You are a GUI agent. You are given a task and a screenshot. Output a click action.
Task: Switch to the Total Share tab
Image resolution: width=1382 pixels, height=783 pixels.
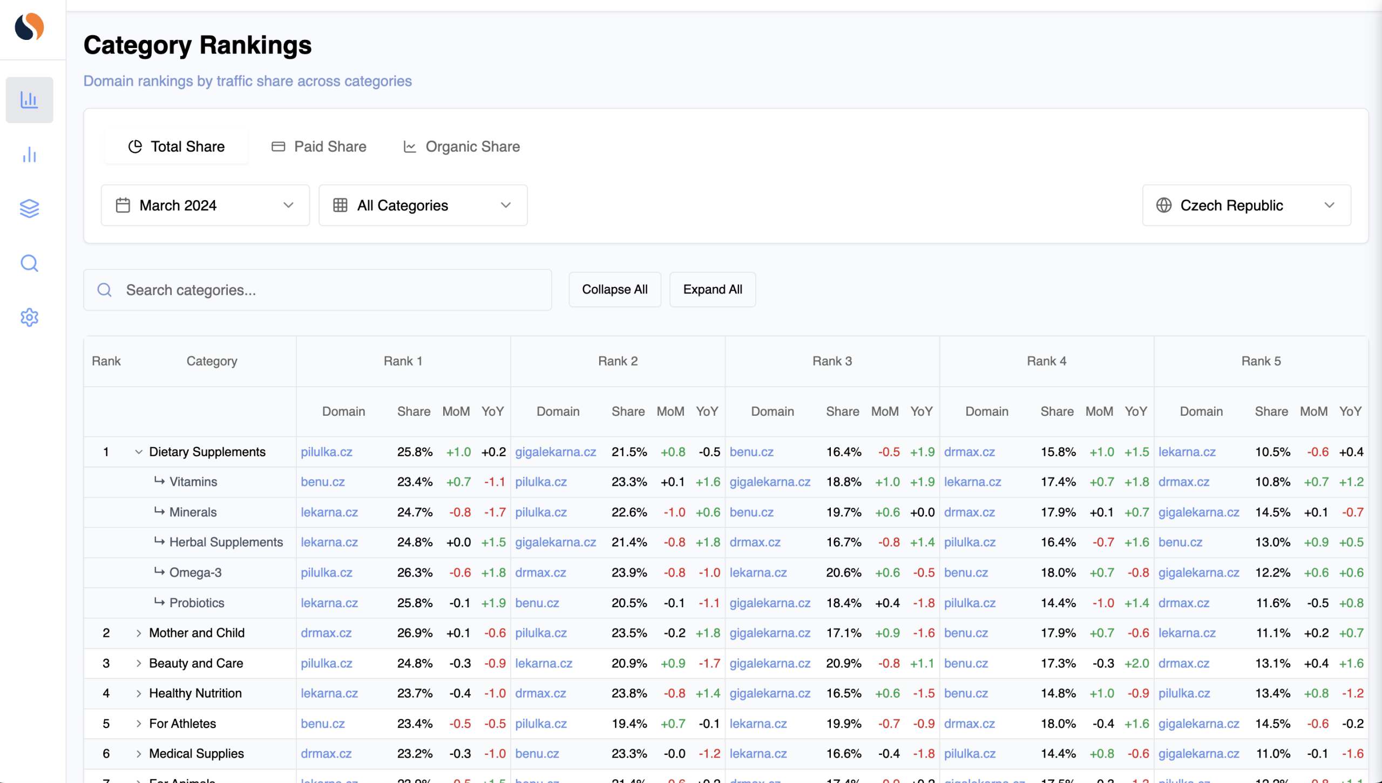pos(177,147)
